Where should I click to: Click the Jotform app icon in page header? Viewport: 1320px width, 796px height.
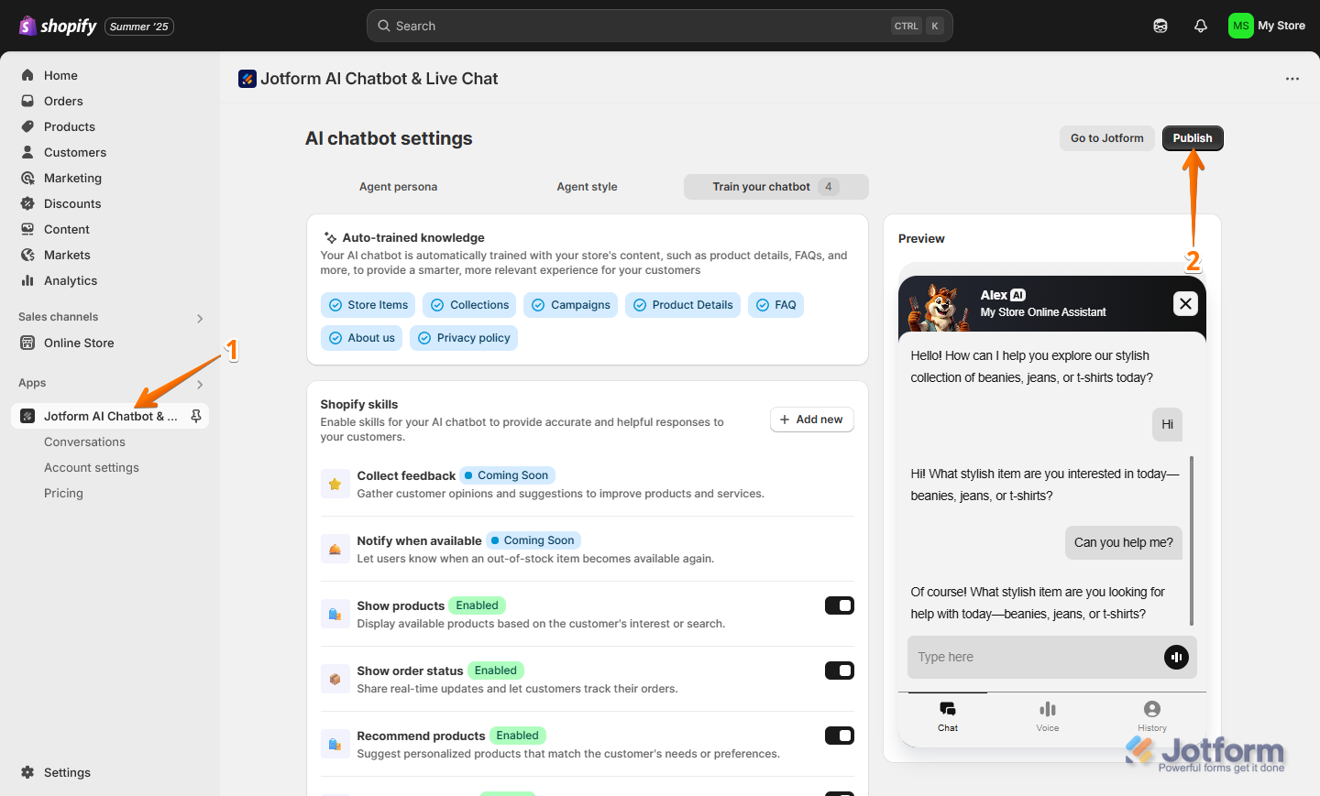[247, 79]
